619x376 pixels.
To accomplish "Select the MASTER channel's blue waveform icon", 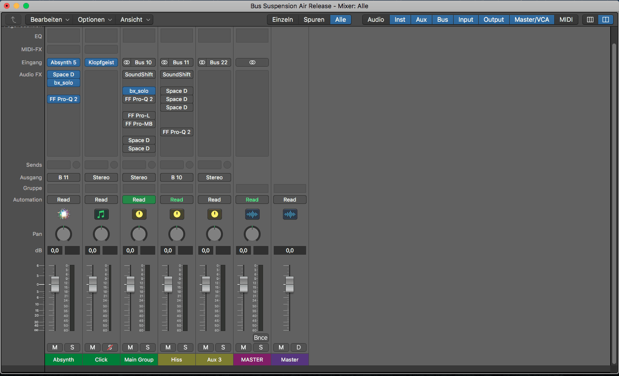I will (x=252, y=214).
